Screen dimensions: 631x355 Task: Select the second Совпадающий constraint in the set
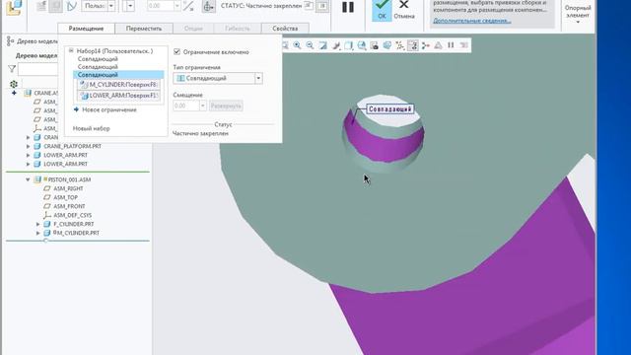pyautogui.click(x=98, y=66)
